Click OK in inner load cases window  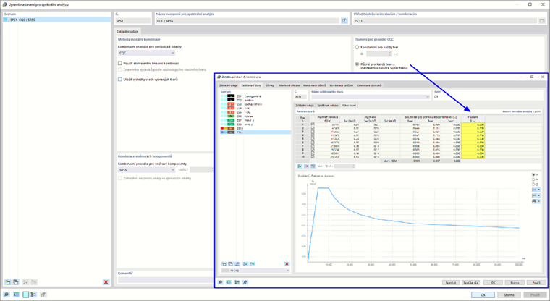click(493, 282)
